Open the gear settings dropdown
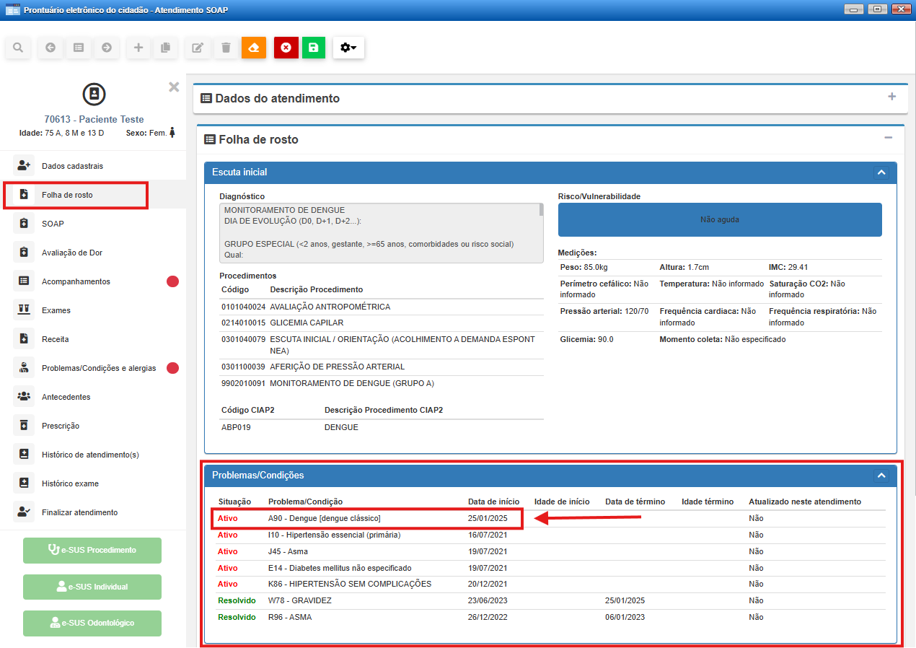916x648 pixels. 348,48
